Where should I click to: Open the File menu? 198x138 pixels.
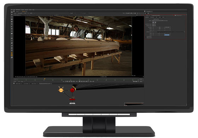pos(12,10)
